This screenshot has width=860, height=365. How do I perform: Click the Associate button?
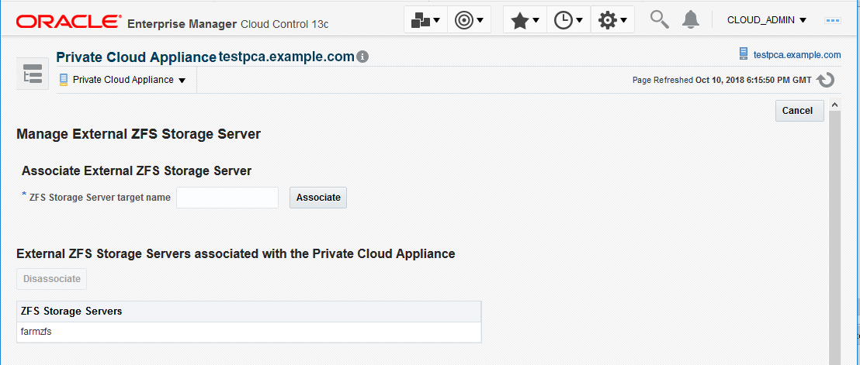[x=318, y=198]
